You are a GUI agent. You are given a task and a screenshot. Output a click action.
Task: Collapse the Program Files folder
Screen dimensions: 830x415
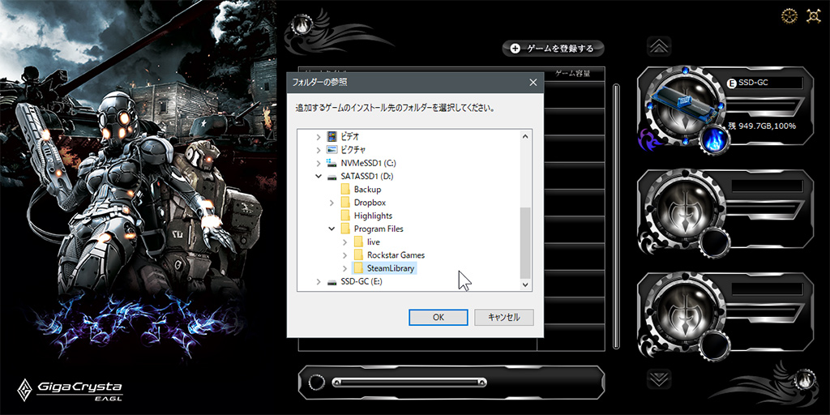[332, 229]
